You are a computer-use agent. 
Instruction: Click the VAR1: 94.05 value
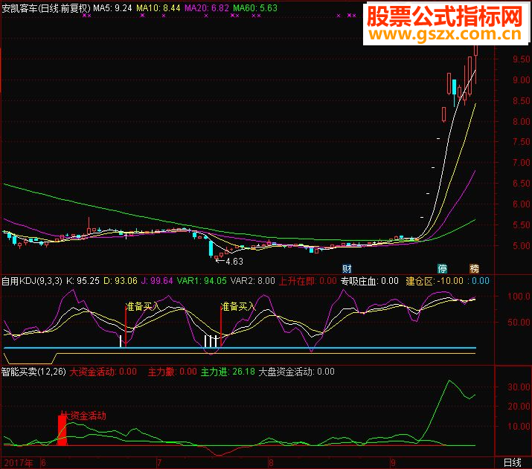(x=202, y=281)
